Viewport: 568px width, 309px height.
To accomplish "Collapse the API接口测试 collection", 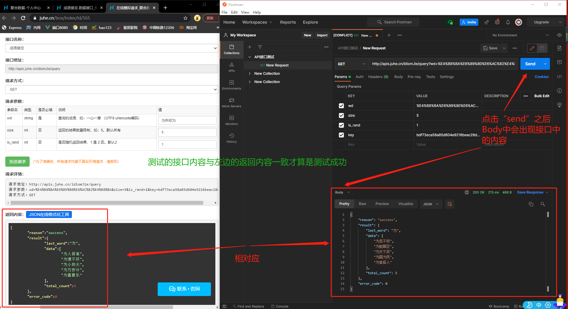I will coord(250,57).
